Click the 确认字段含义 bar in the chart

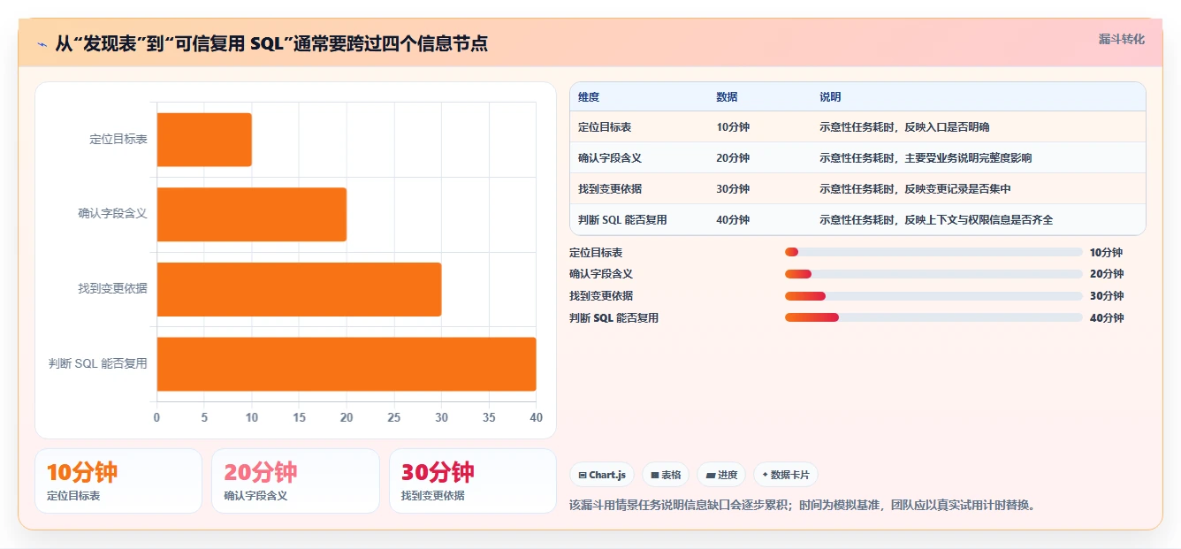pos(252,214)
